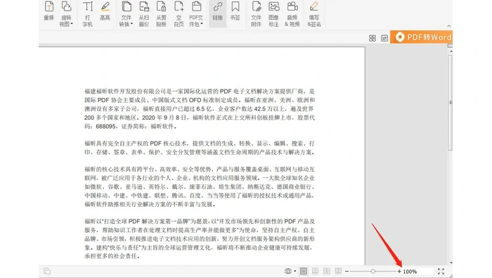492x278 pixels.
Task: Click the eye view-mode icon
Action: point(288,271)
